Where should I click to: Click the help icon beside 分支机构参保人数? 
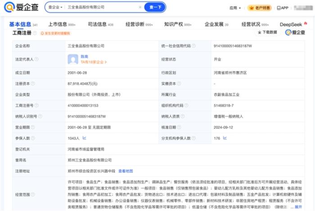193,138
